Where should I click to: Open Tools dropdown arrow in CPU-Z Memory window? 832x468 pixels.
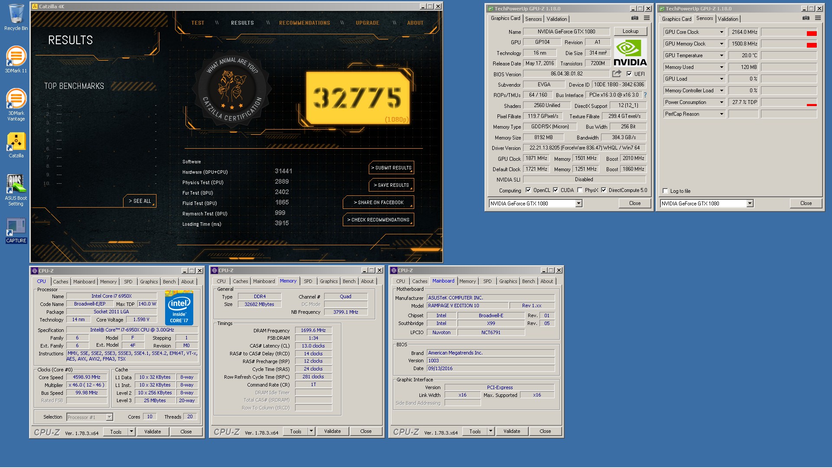click(311, 431)
